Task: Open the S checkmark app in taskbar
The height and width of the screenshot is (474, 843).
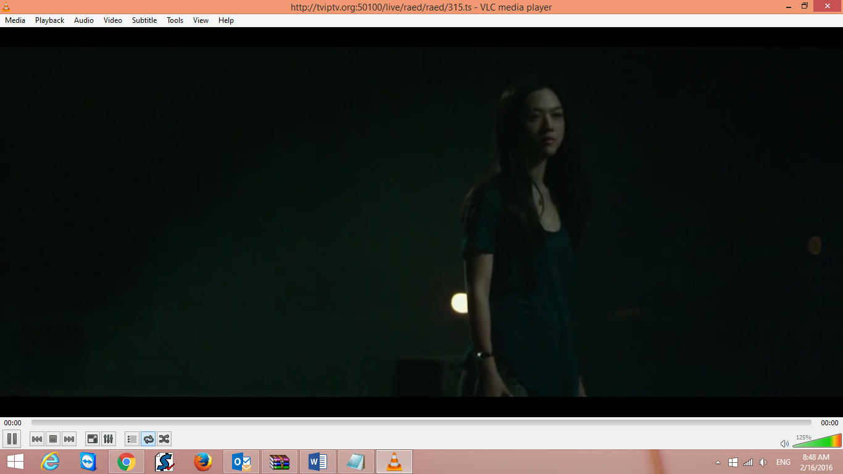Action: click(x=165, y=462)
